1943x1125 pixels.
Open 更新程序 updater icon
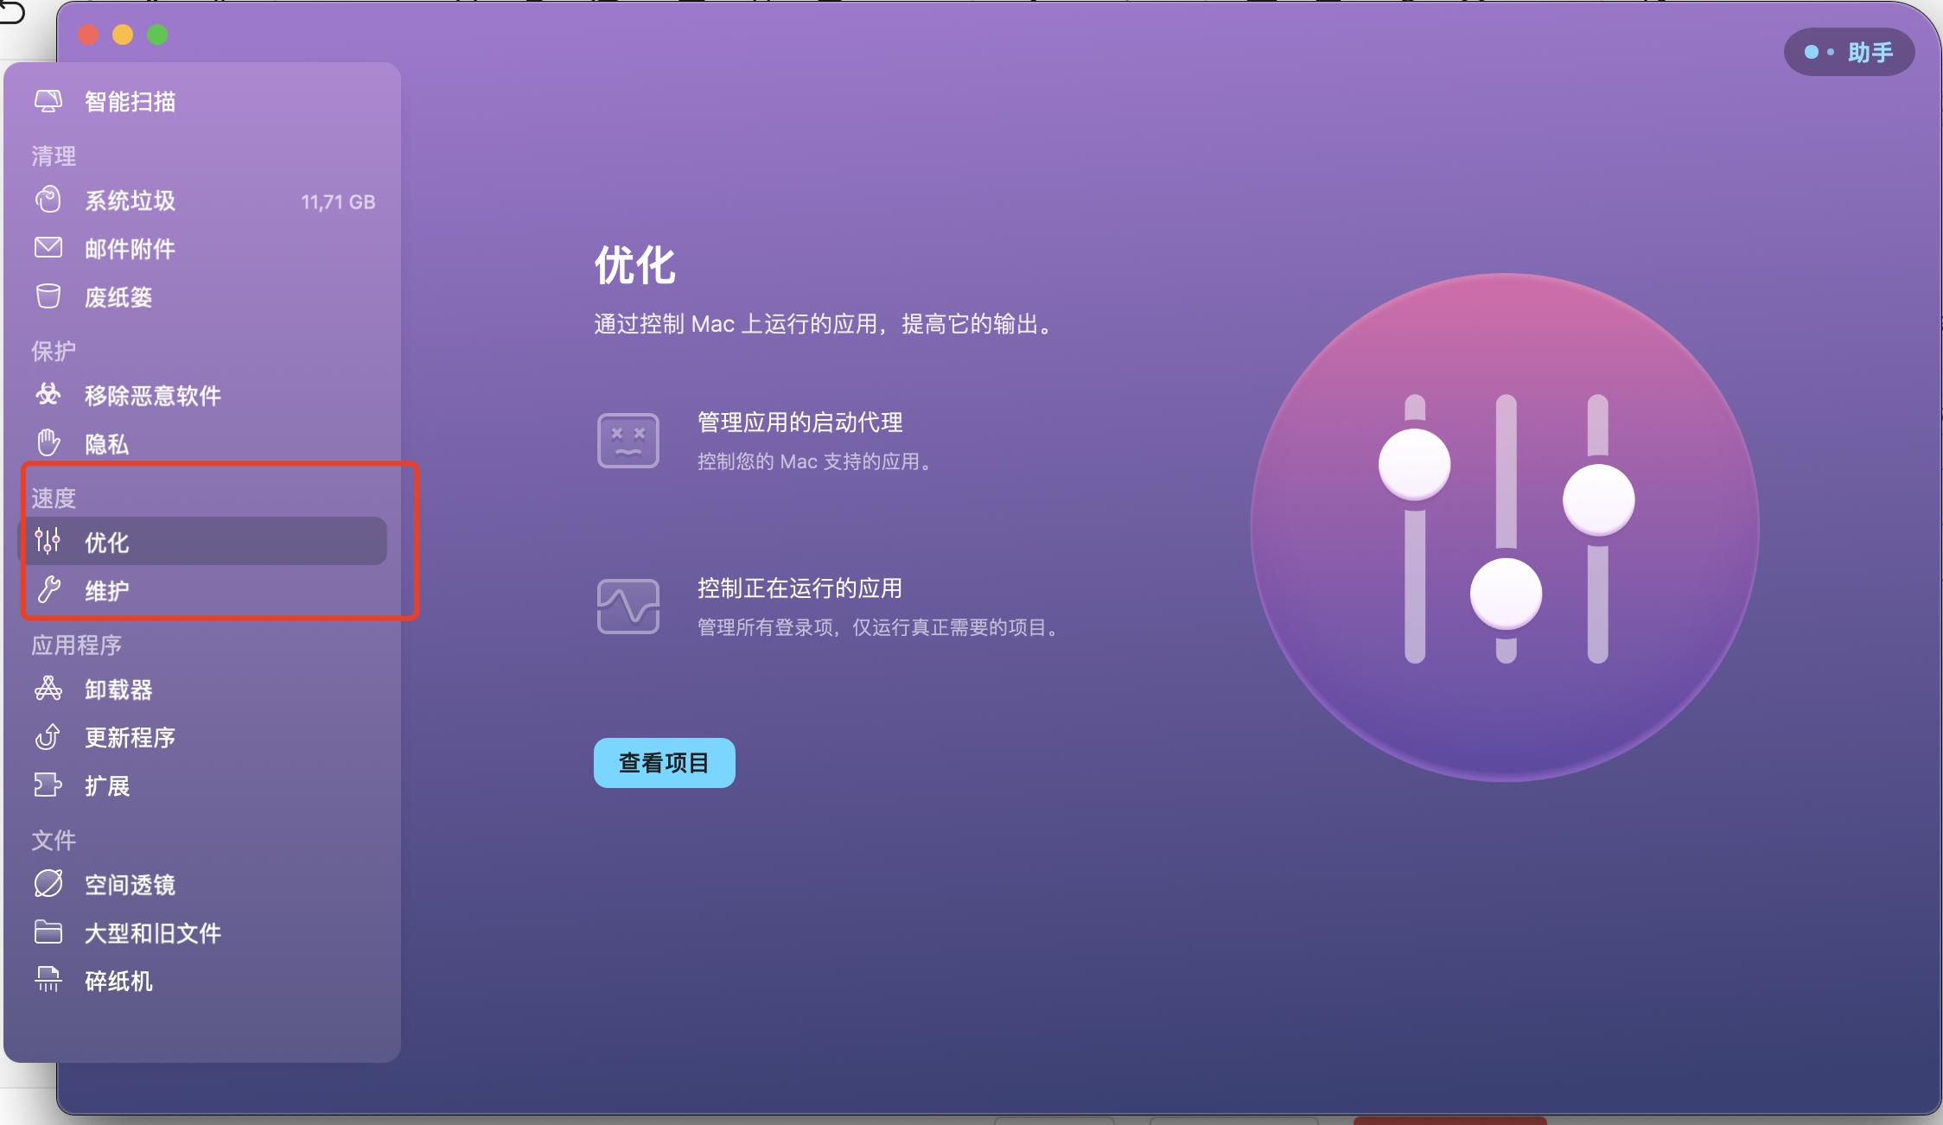[49, 737]
